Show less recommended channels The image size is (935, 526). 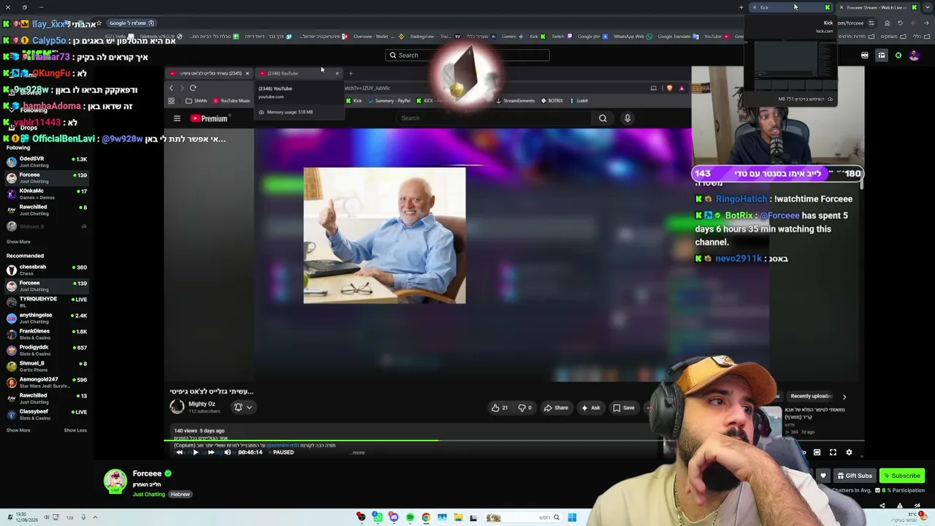(75, 430)
